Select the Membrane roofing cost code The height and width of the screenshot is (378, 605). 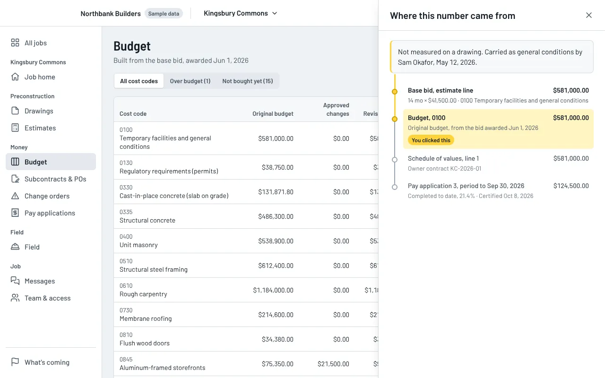246,315
